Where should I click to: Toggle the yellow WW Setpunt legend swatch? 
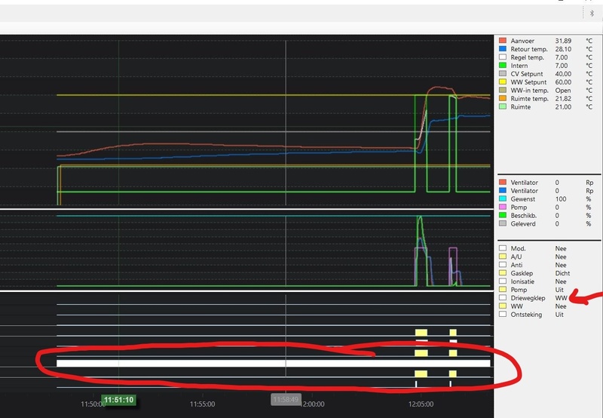pyautogui.click(x=502, y=82)
